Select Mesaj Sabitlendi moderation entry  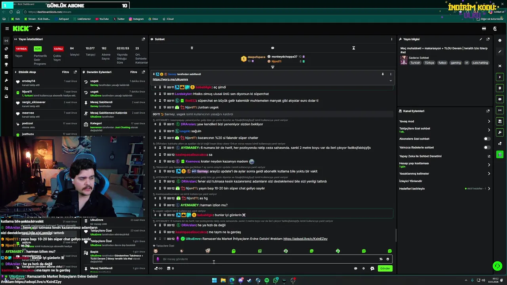pos(114,104)
